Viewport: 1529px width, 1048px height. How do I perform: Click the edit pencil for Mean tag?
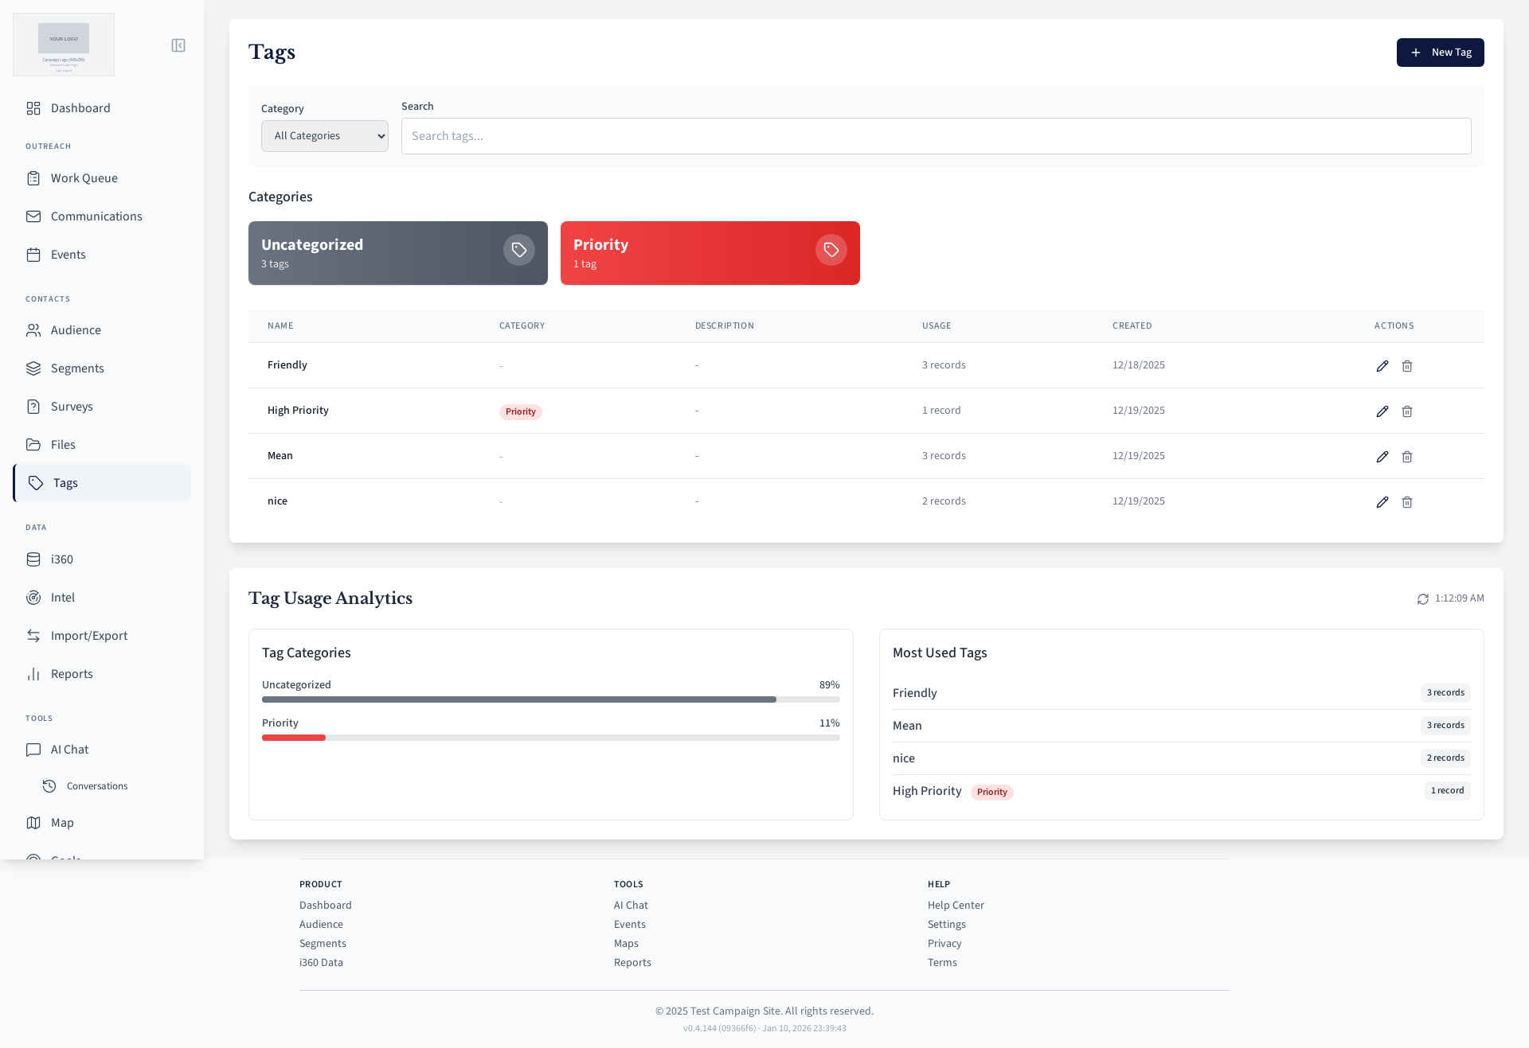tap(1382, 457)
